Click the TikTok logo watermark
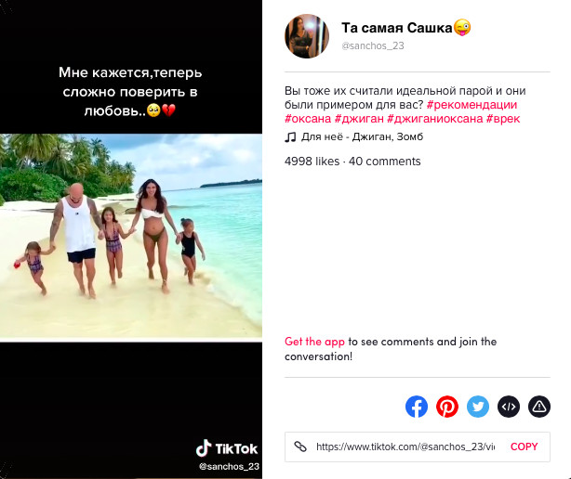The width and height of the screenshot is (571, 479). point(227,448)
